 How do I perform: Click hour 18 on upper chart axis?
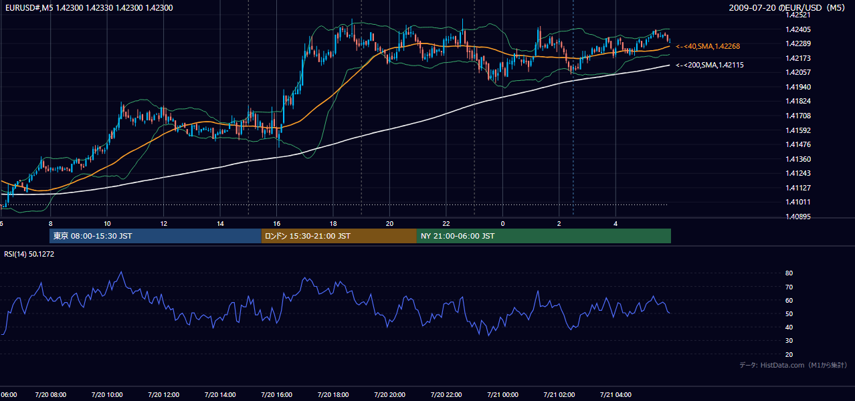click(333, 223)
